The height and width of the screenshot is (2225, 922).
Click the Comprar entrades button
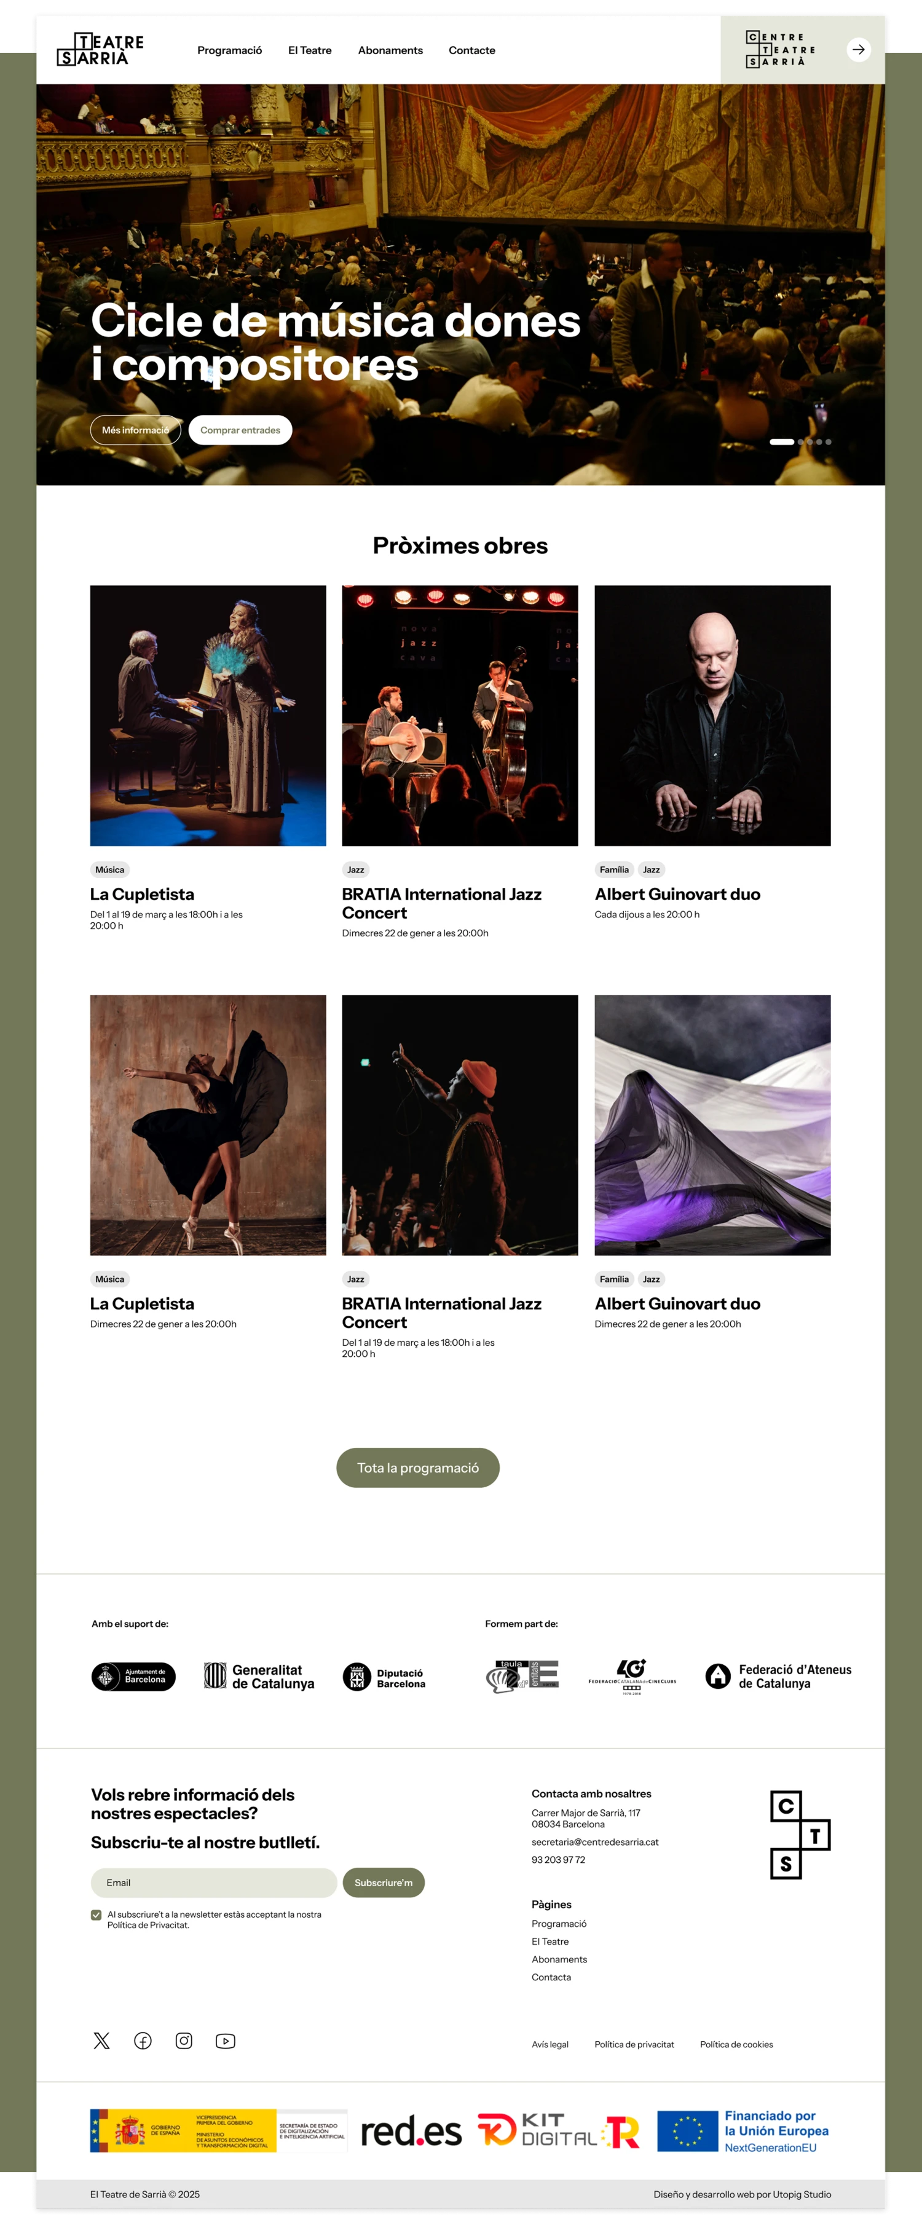pos(240,429)
